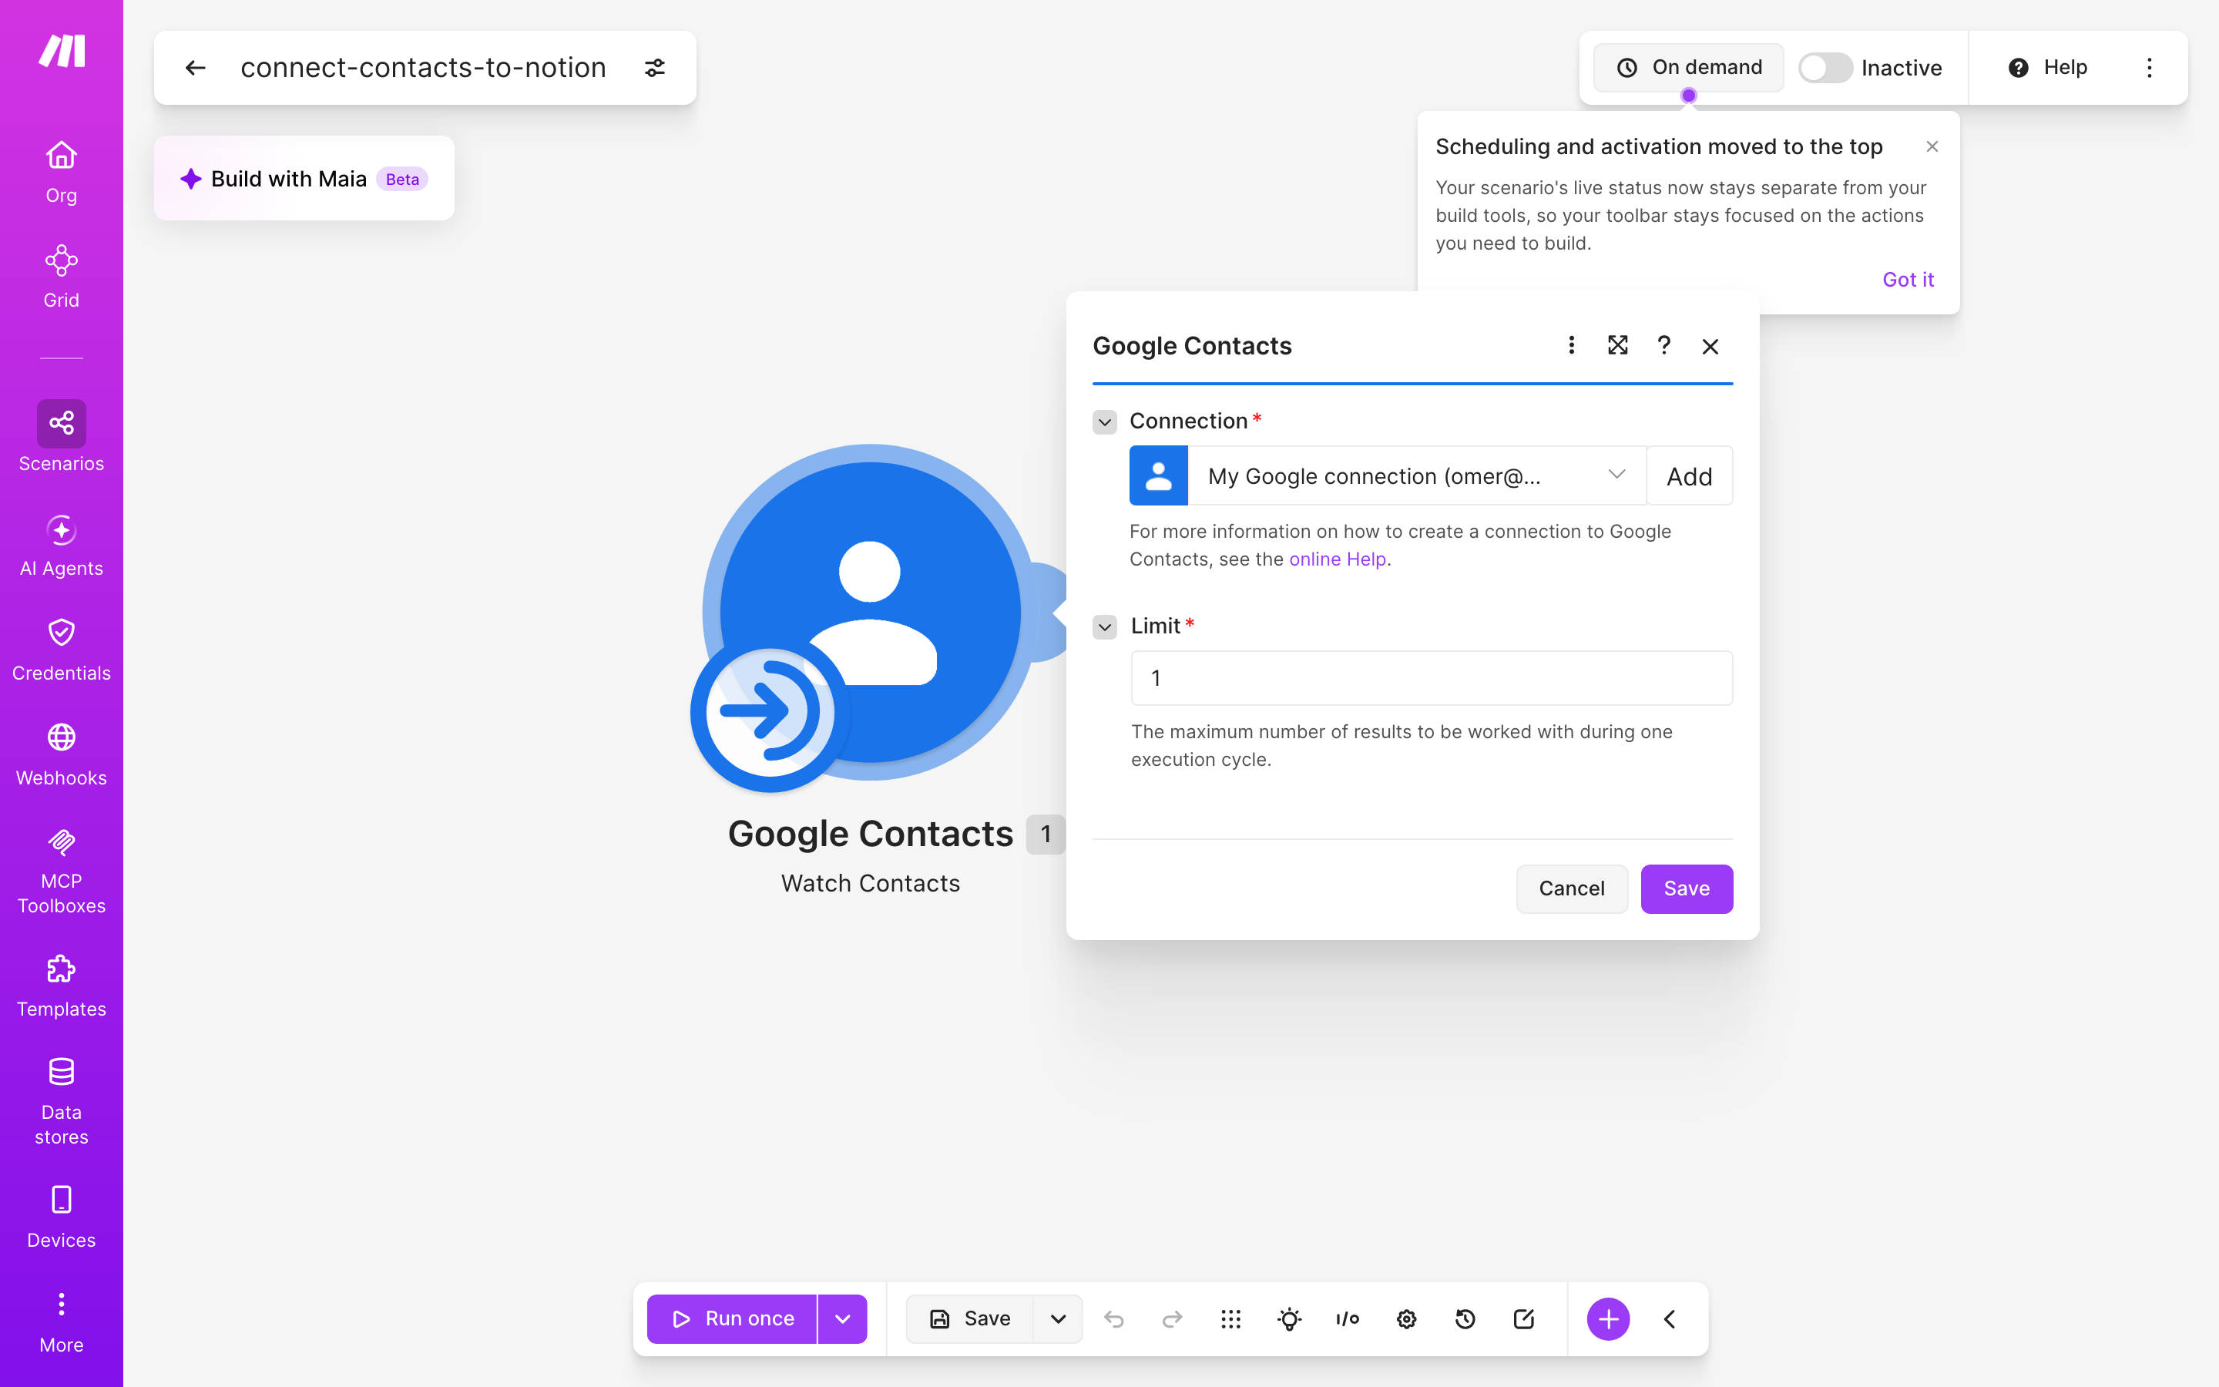
Task: Open AI Agents section
Action: coord(62,546)
